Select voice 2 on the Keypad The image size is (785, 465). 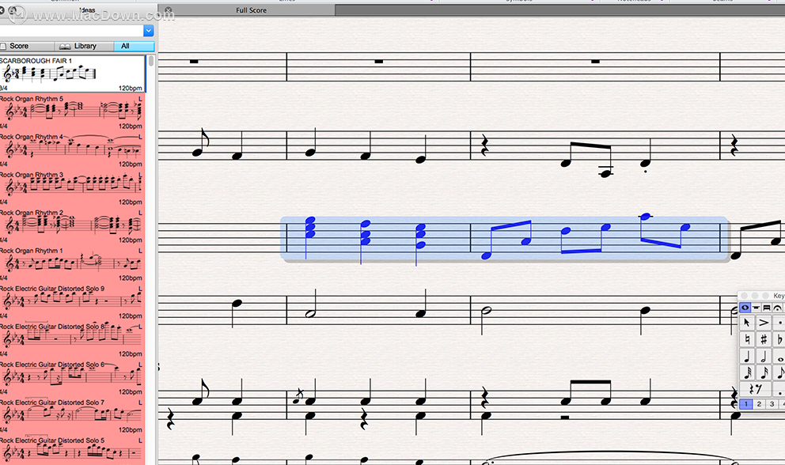coord(759,404)
